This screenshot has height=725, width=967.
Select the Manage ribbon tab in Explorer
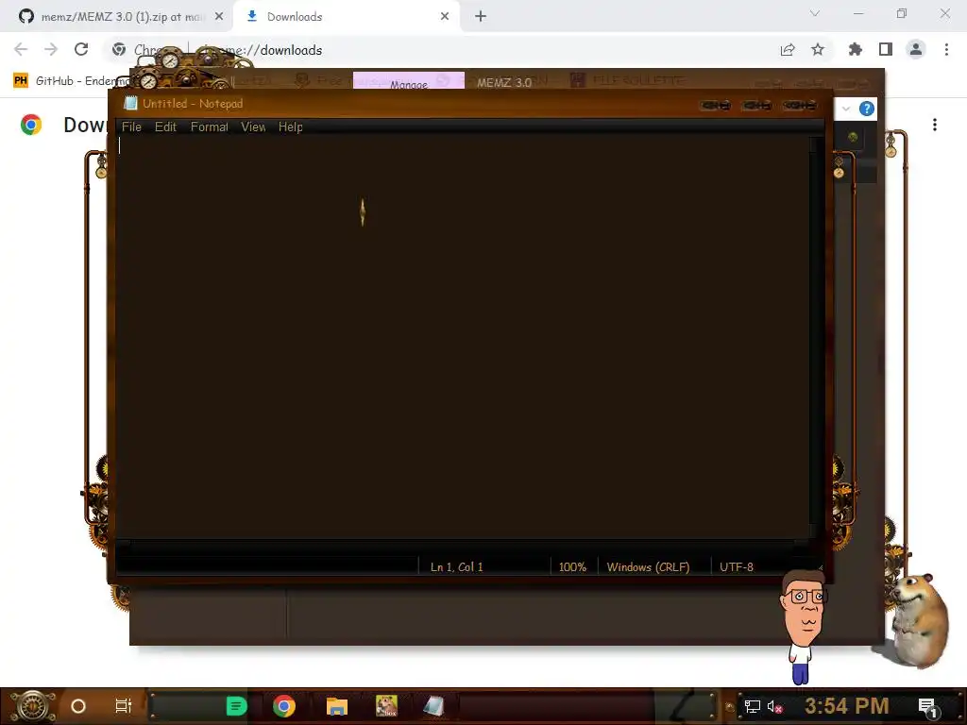[x=408, y=81]
